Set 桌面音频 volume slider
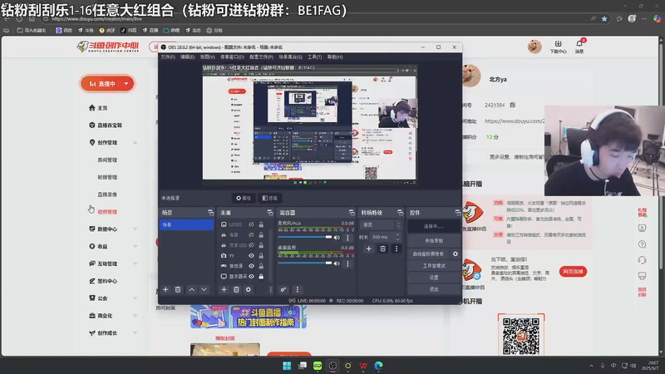This screenshot has height=374, width=665. [x=305, y=263]
